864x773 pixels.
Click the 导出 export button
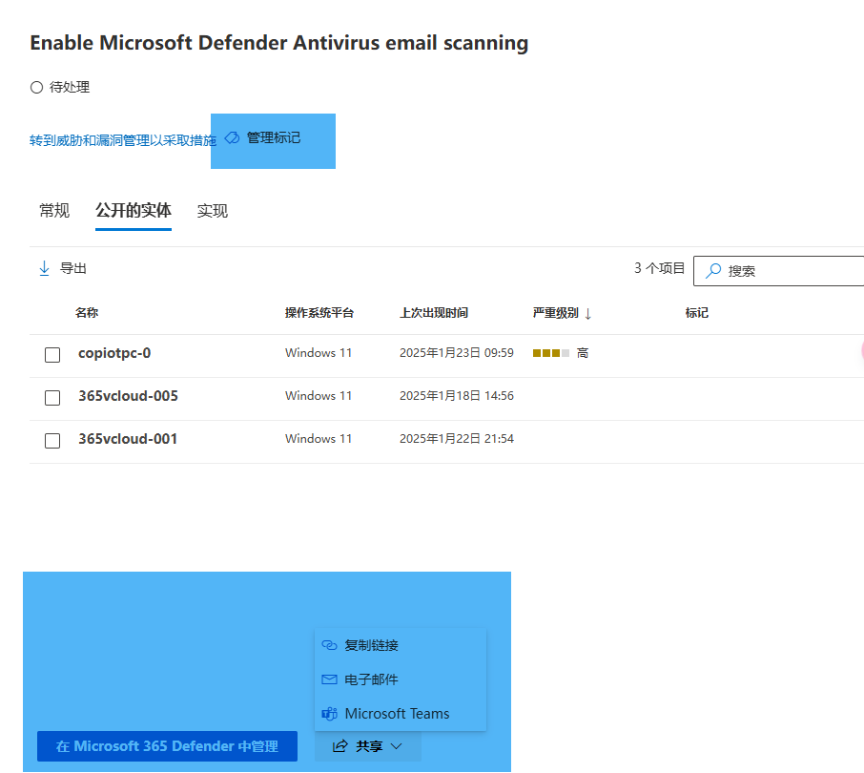(63, 268)
